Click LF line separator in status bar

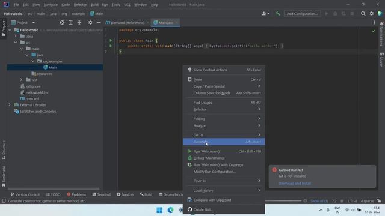pos(342,201)
